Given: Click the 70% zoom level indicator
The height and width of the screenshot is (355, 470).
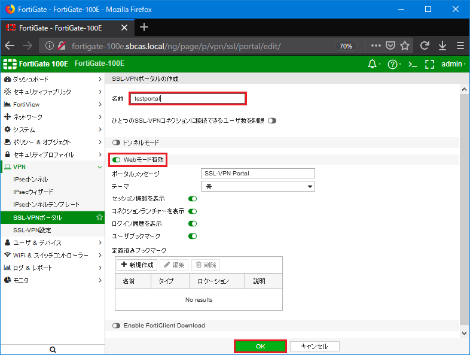Looking at the screenshot, I should pos(346,46).
